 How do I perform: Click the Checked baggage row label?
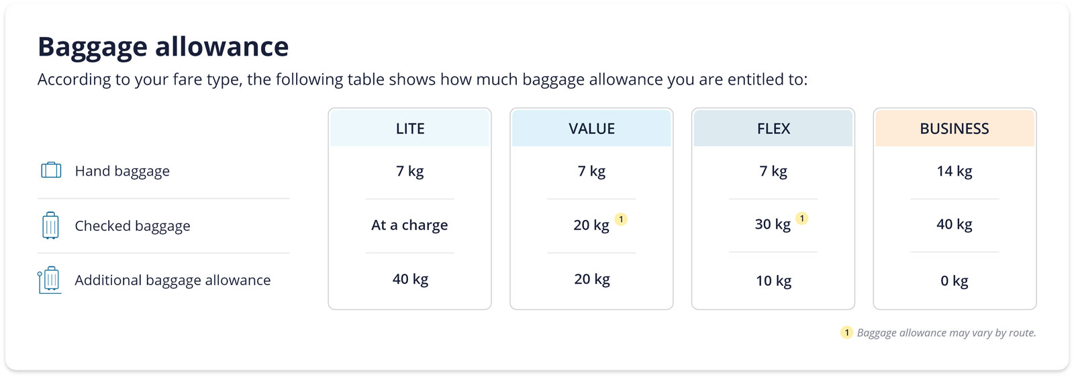tap(132, 226)
